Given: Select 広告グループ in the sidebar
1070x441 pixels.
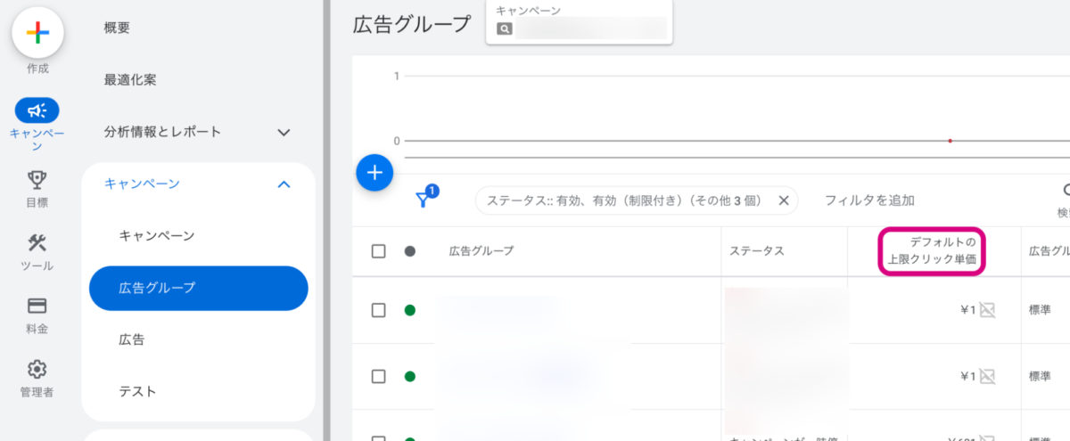Looking at the screenshot, I should [x=198, y=288].
